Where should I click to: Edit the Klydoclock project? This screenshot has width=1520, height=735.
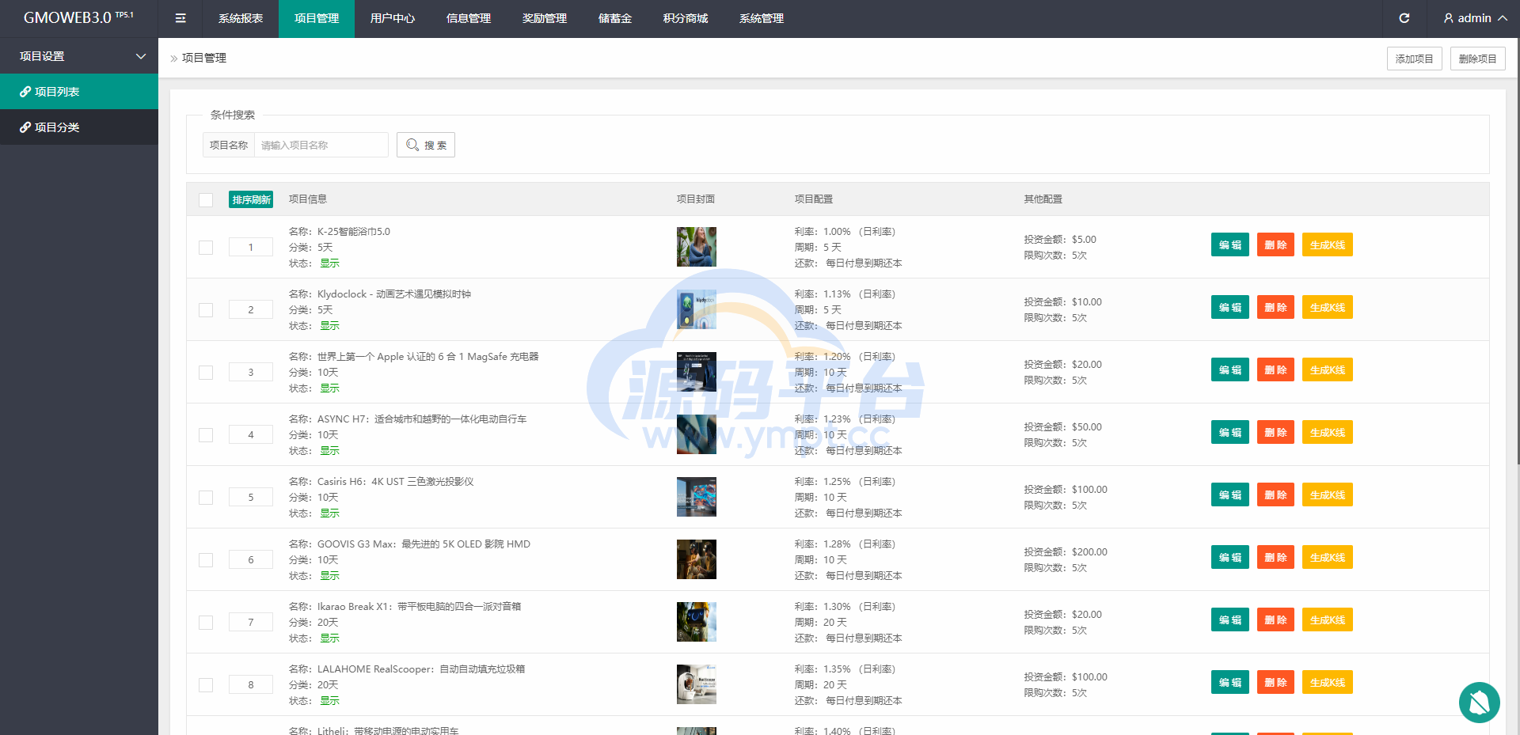pos(1230,307)
